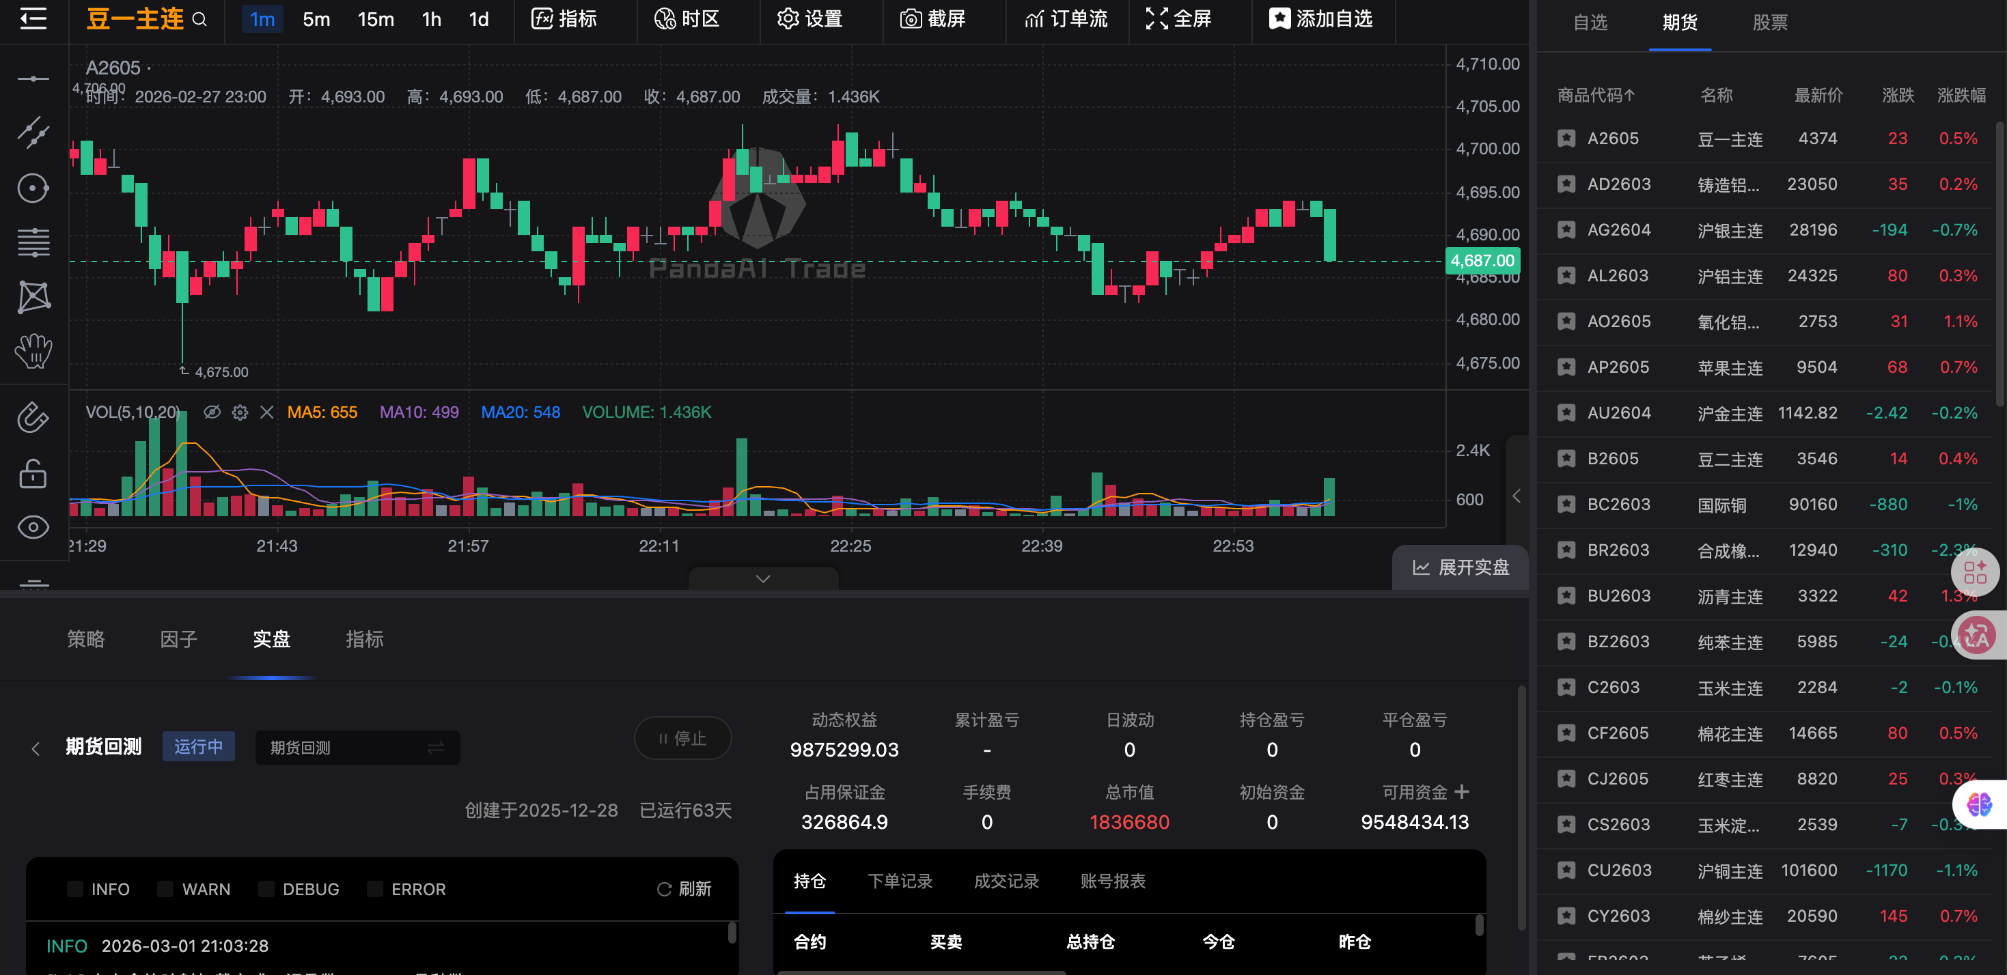Image resolution: width=2007 pixels, height=975 pixels.
Task: Sort list by 最新价 column
Action: coord(1818,96)
